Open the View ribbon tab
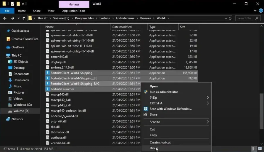The image size is (264, 152). tap(51, 11)
